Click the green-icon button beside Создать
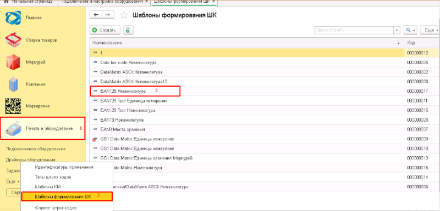440x211 pixels. [x=128, y=30]
